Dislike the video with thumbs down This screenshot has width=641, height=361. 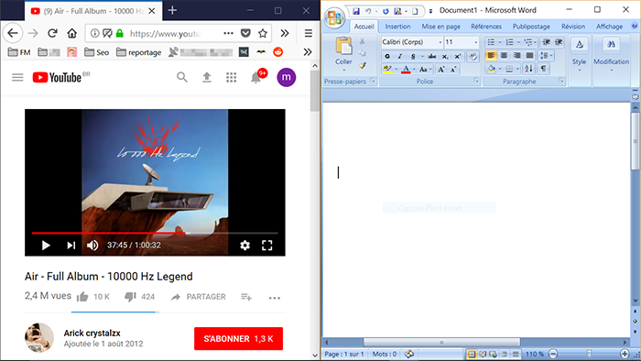pyautogui.click(x=130, y=297)
